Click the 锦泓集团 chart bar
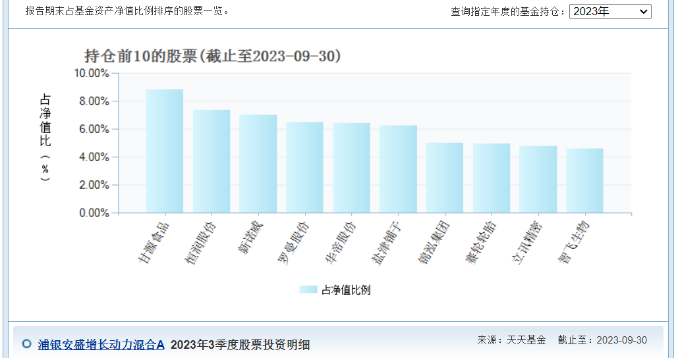The height and width of the screenshot is (358, 678). [x=445, y=178]
